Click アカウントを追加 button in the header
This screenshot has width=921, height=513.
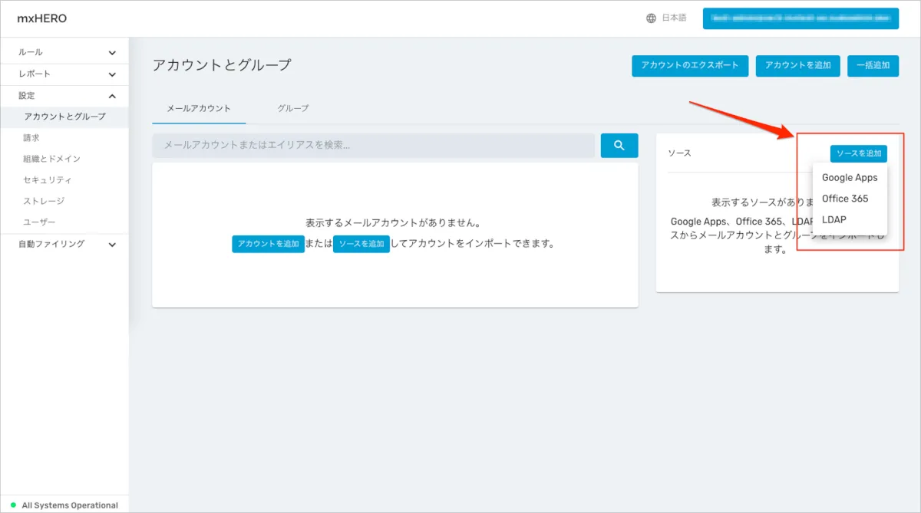pos(797,65)
